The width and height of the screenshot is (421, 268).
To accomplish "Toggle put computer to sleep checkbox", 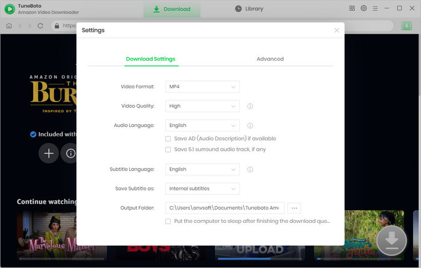I will point(168,221).
